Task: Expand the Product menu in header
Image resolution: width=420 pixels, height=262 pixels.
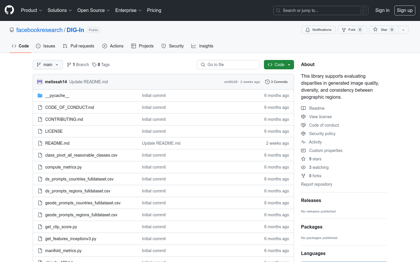Action: [x=32, y=10]
